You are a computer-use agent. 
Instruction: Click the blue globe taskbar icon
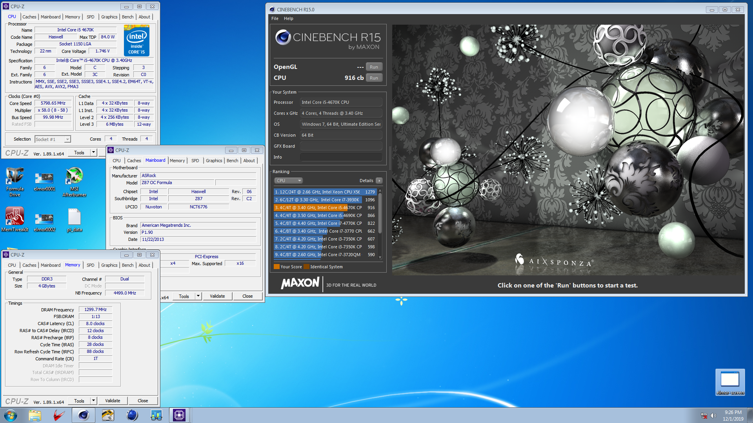132,415
